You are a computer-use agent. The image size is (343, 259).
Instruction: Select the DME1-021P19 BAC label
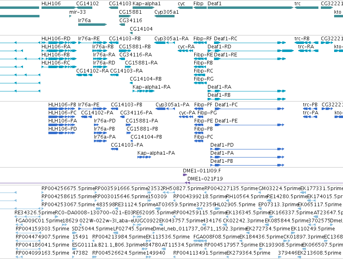pyautogui.click(x=205, y=179)
